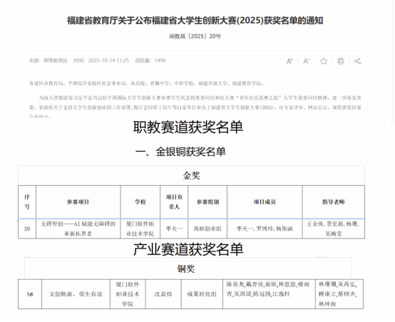The image size is (395, 322).
Task: Click the star favorite icon
Action: tap(324, 61)
